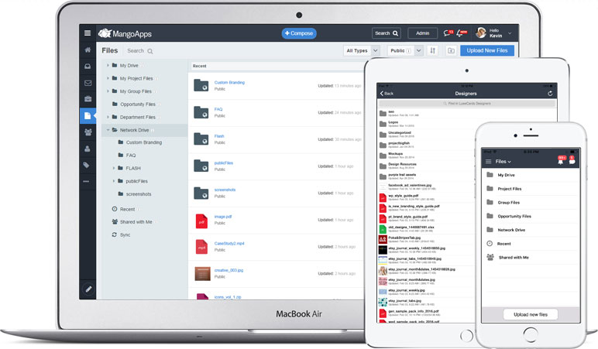Expand the Department Files node
The height and width of the screenshot is (349, 598).
click(108, 118)
